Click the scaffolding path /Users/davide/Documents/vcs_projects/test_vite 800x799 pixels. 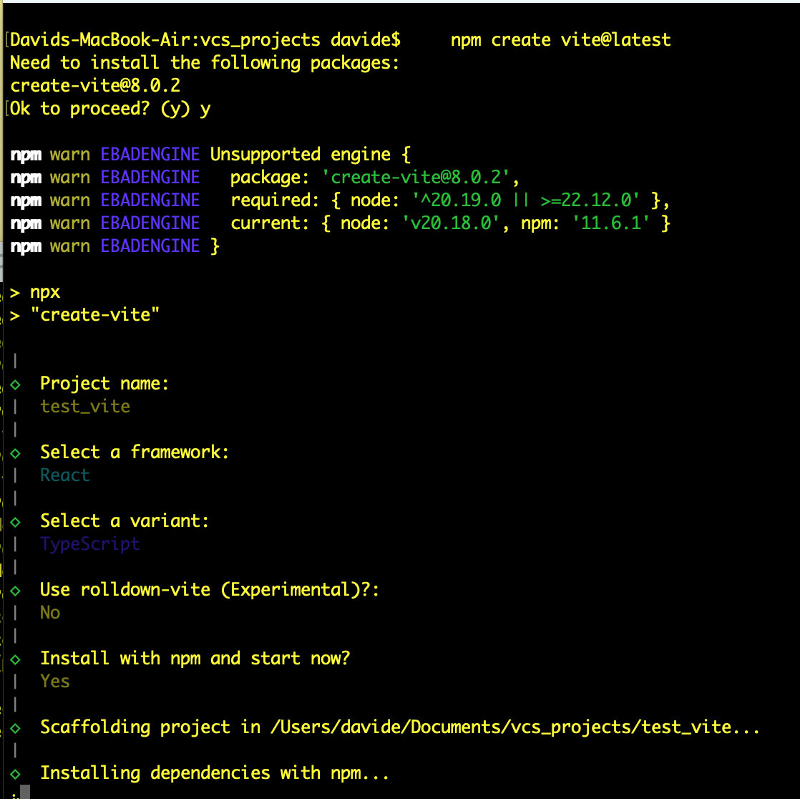(x=501, y=727)
